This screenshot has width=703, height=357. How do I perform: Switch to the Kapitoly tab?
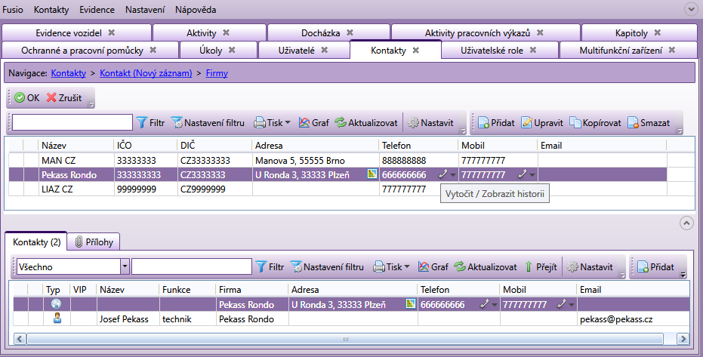[639, 32]
